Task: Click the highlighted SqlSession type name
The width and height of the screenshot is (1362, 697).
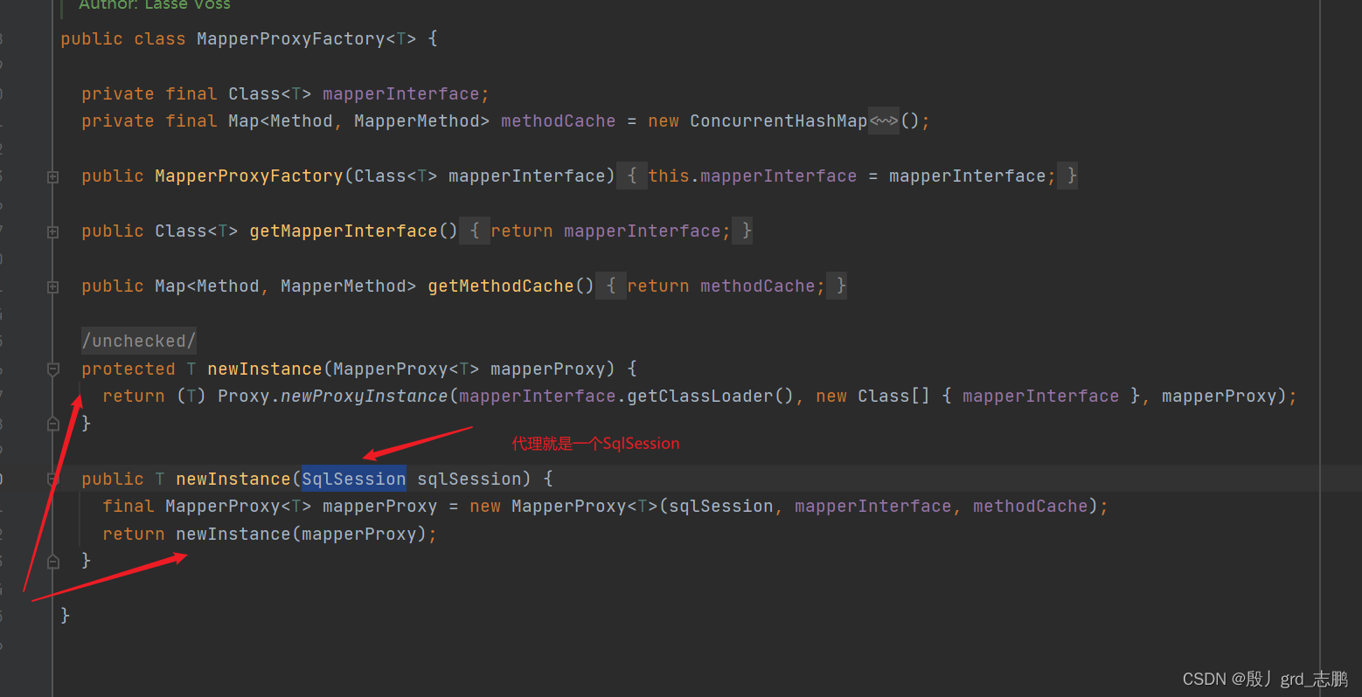Action: pyautogui.click(x=354, y=479)
